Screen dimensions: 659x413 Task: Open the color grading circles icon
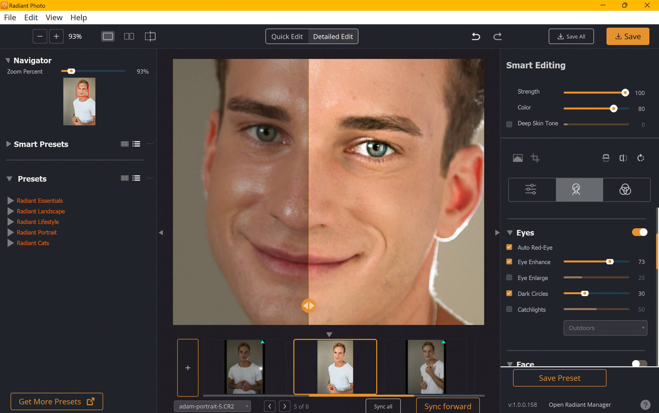(625, 190)
